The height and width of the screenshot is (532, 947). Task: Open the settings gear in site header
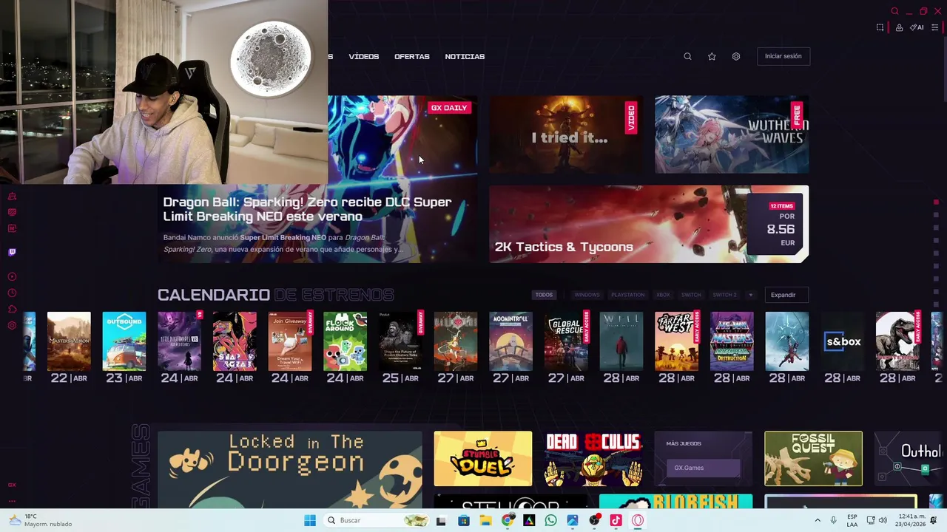coord(736,56)
